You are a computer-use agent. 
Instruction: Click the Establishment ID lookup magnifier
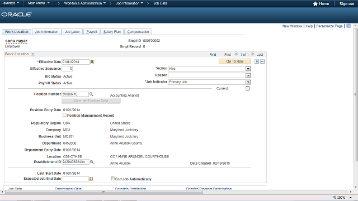[92, 162]
